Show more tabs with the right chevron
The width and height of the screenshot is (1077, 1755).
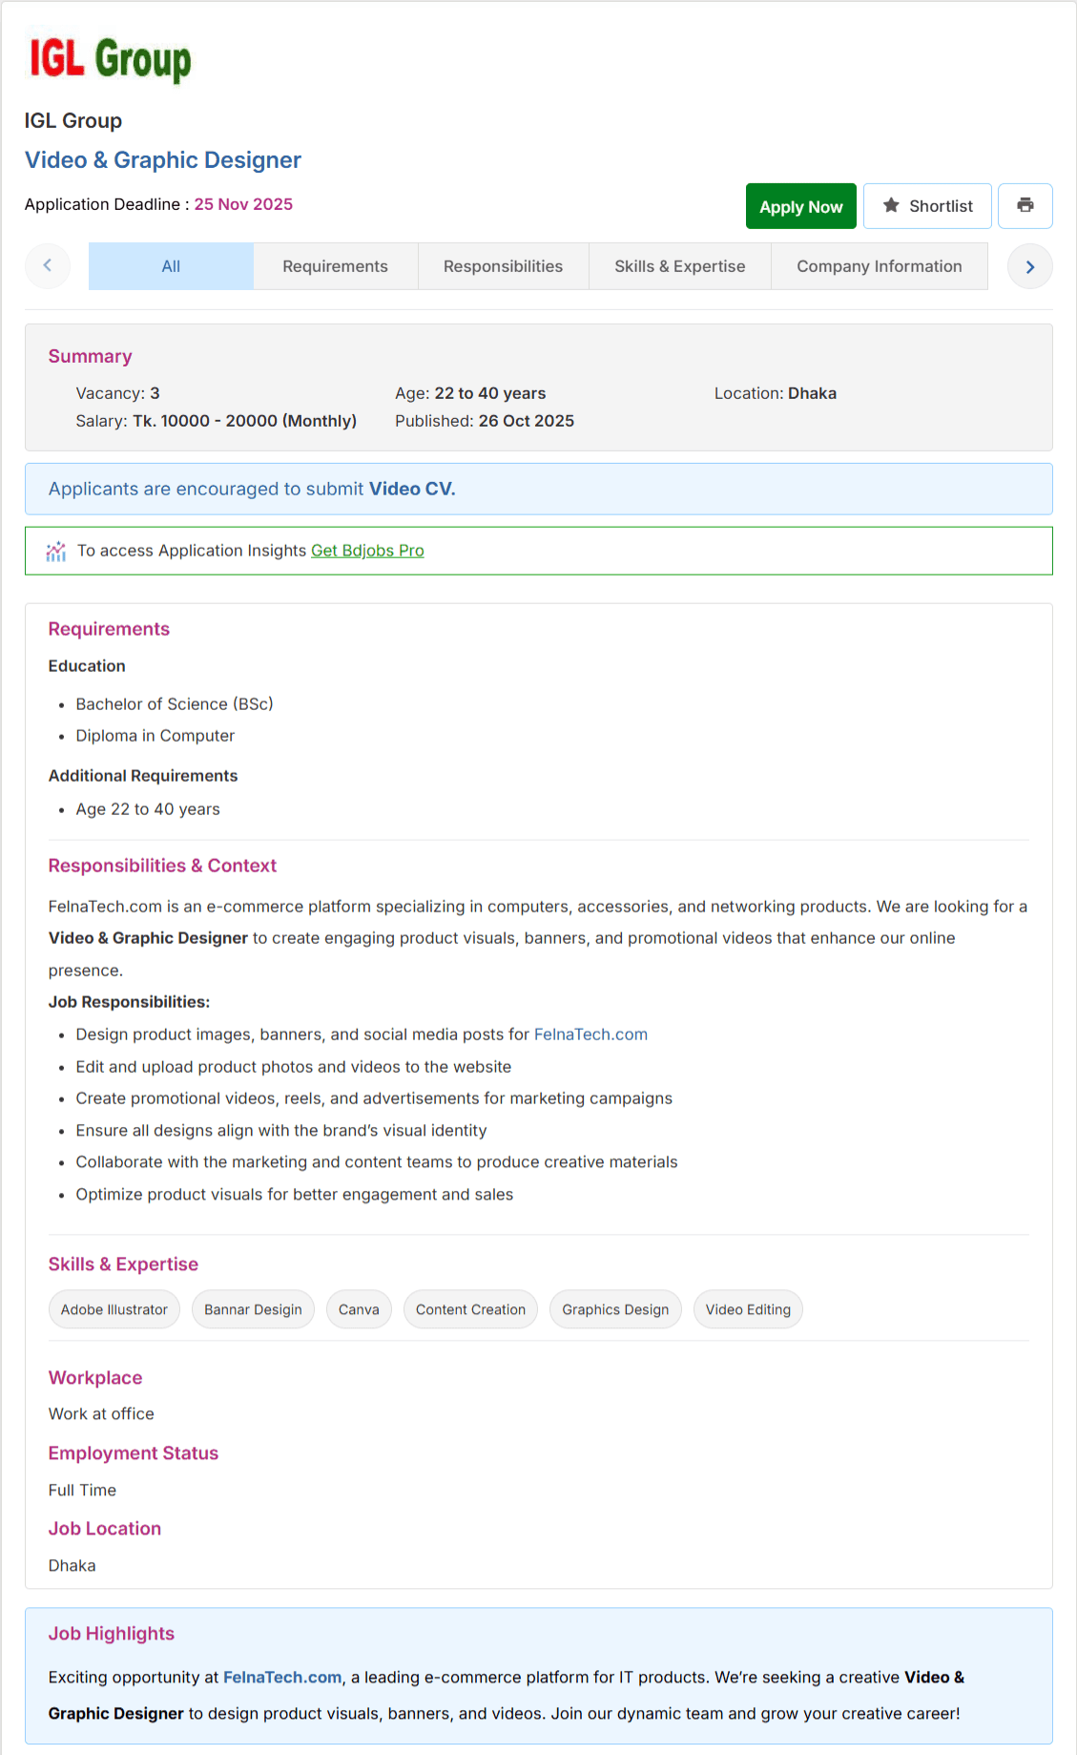click(1030, 266)
